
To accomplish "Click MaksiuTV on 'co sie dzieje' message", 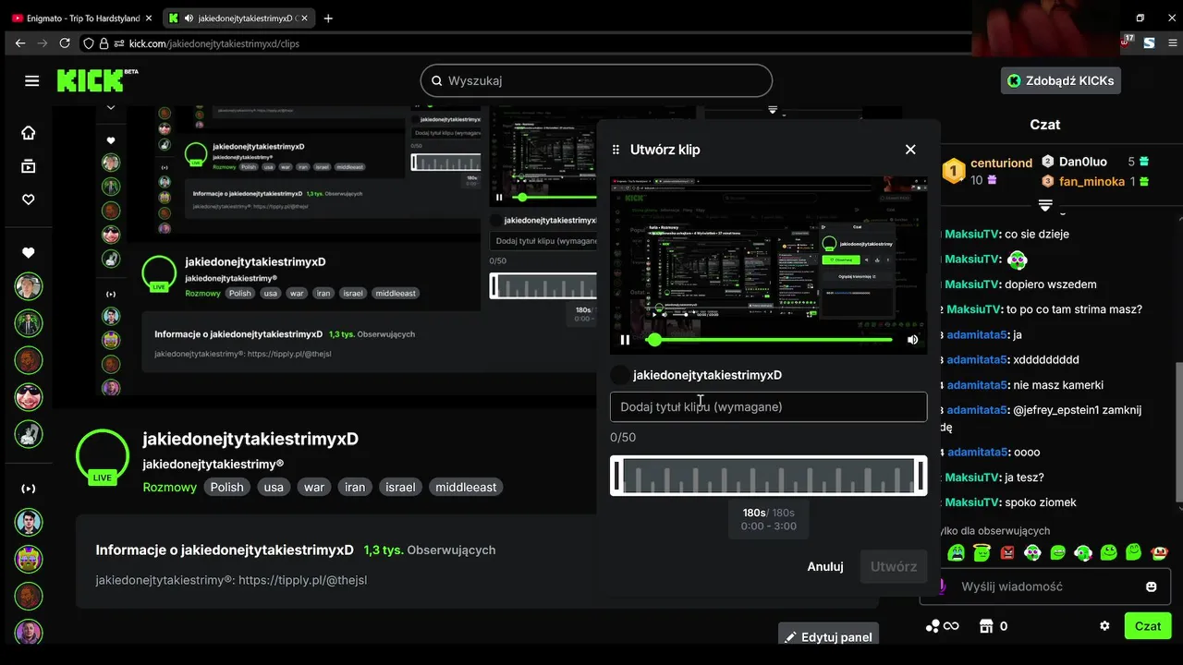I will [x=972, y=234].
